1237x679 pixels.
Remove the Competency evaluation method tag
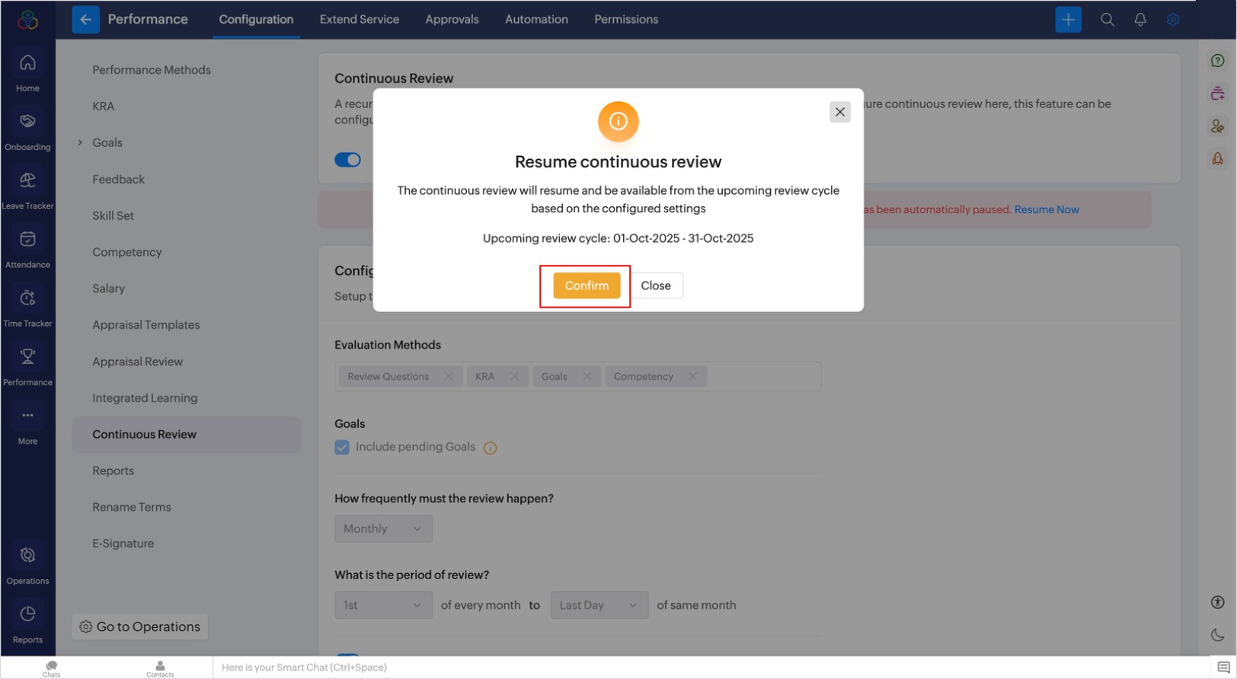pyautogui.click(x=692, y=377)
